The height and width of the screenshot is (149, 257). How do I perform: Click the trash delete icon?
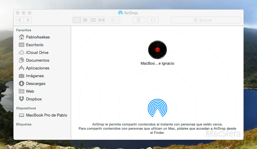click(138, 20)
